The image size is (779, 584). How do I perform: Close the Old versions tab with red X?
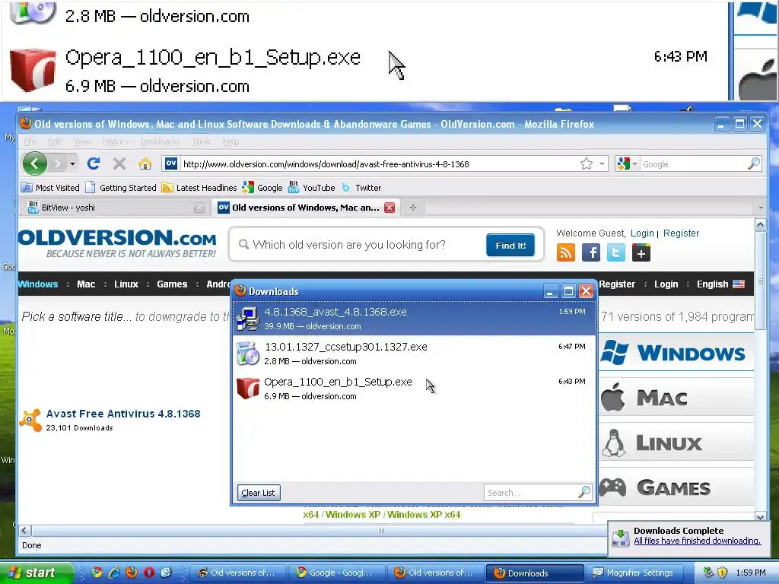pyautogui.click(x=389, y=208)
